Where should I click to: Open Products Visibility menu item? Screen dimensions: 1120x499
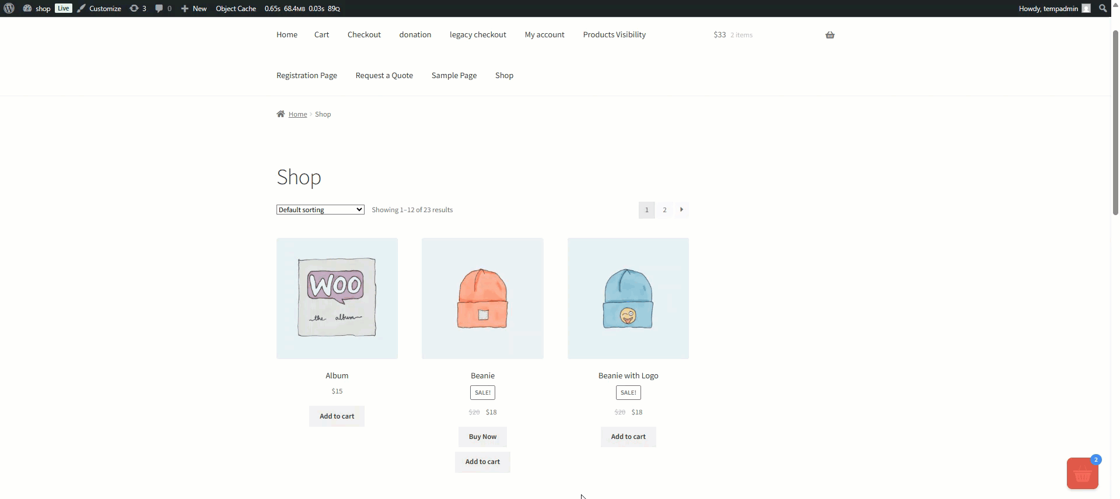coord(614,35)
